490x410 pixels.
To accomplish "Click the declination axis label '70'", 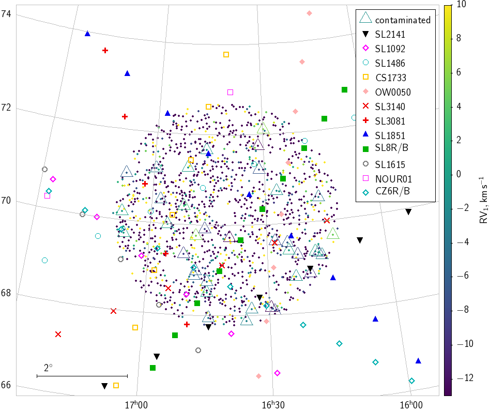I will pyautogui.click(x=6, y=200).
